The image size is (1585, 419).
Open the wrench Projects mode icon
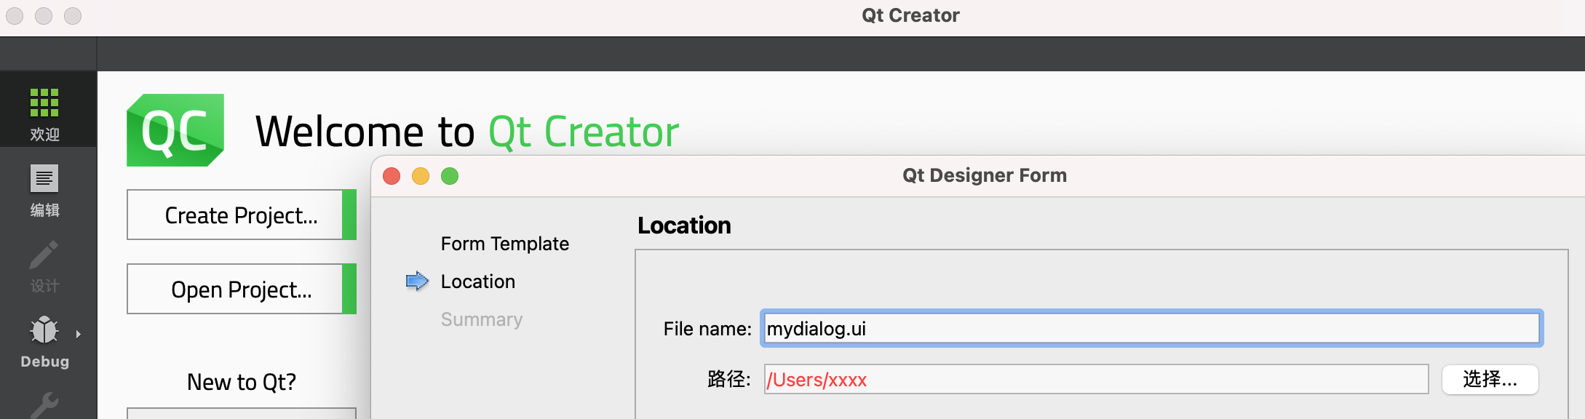(x=45, y=404)
